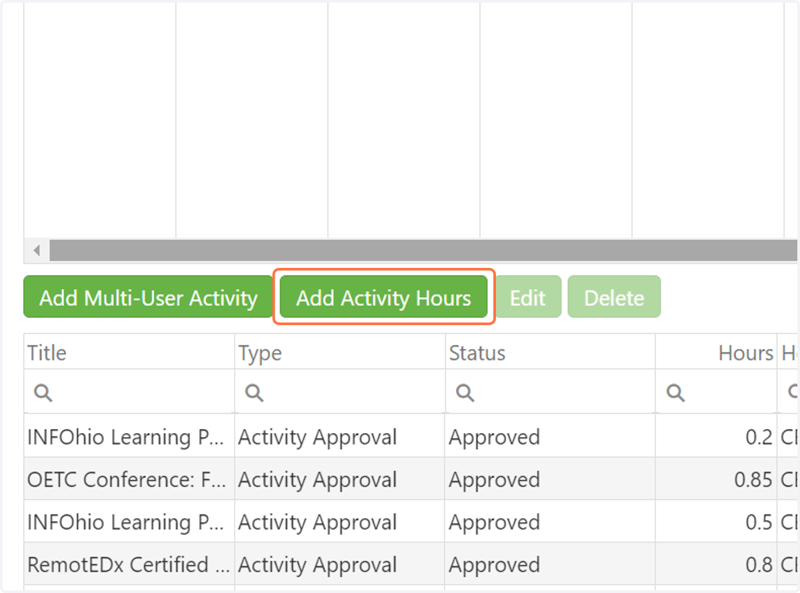Image resolution: width=800 pixels, height=593 pixels.
Task: Click the search icon under Title
Action: (43, 392)
